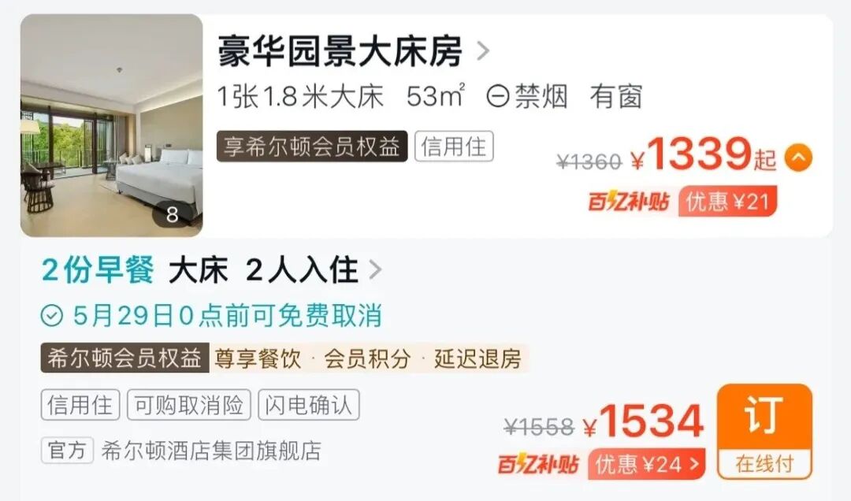
Task: Tap the green check icon for free cancellation
Action: (52, 315)
